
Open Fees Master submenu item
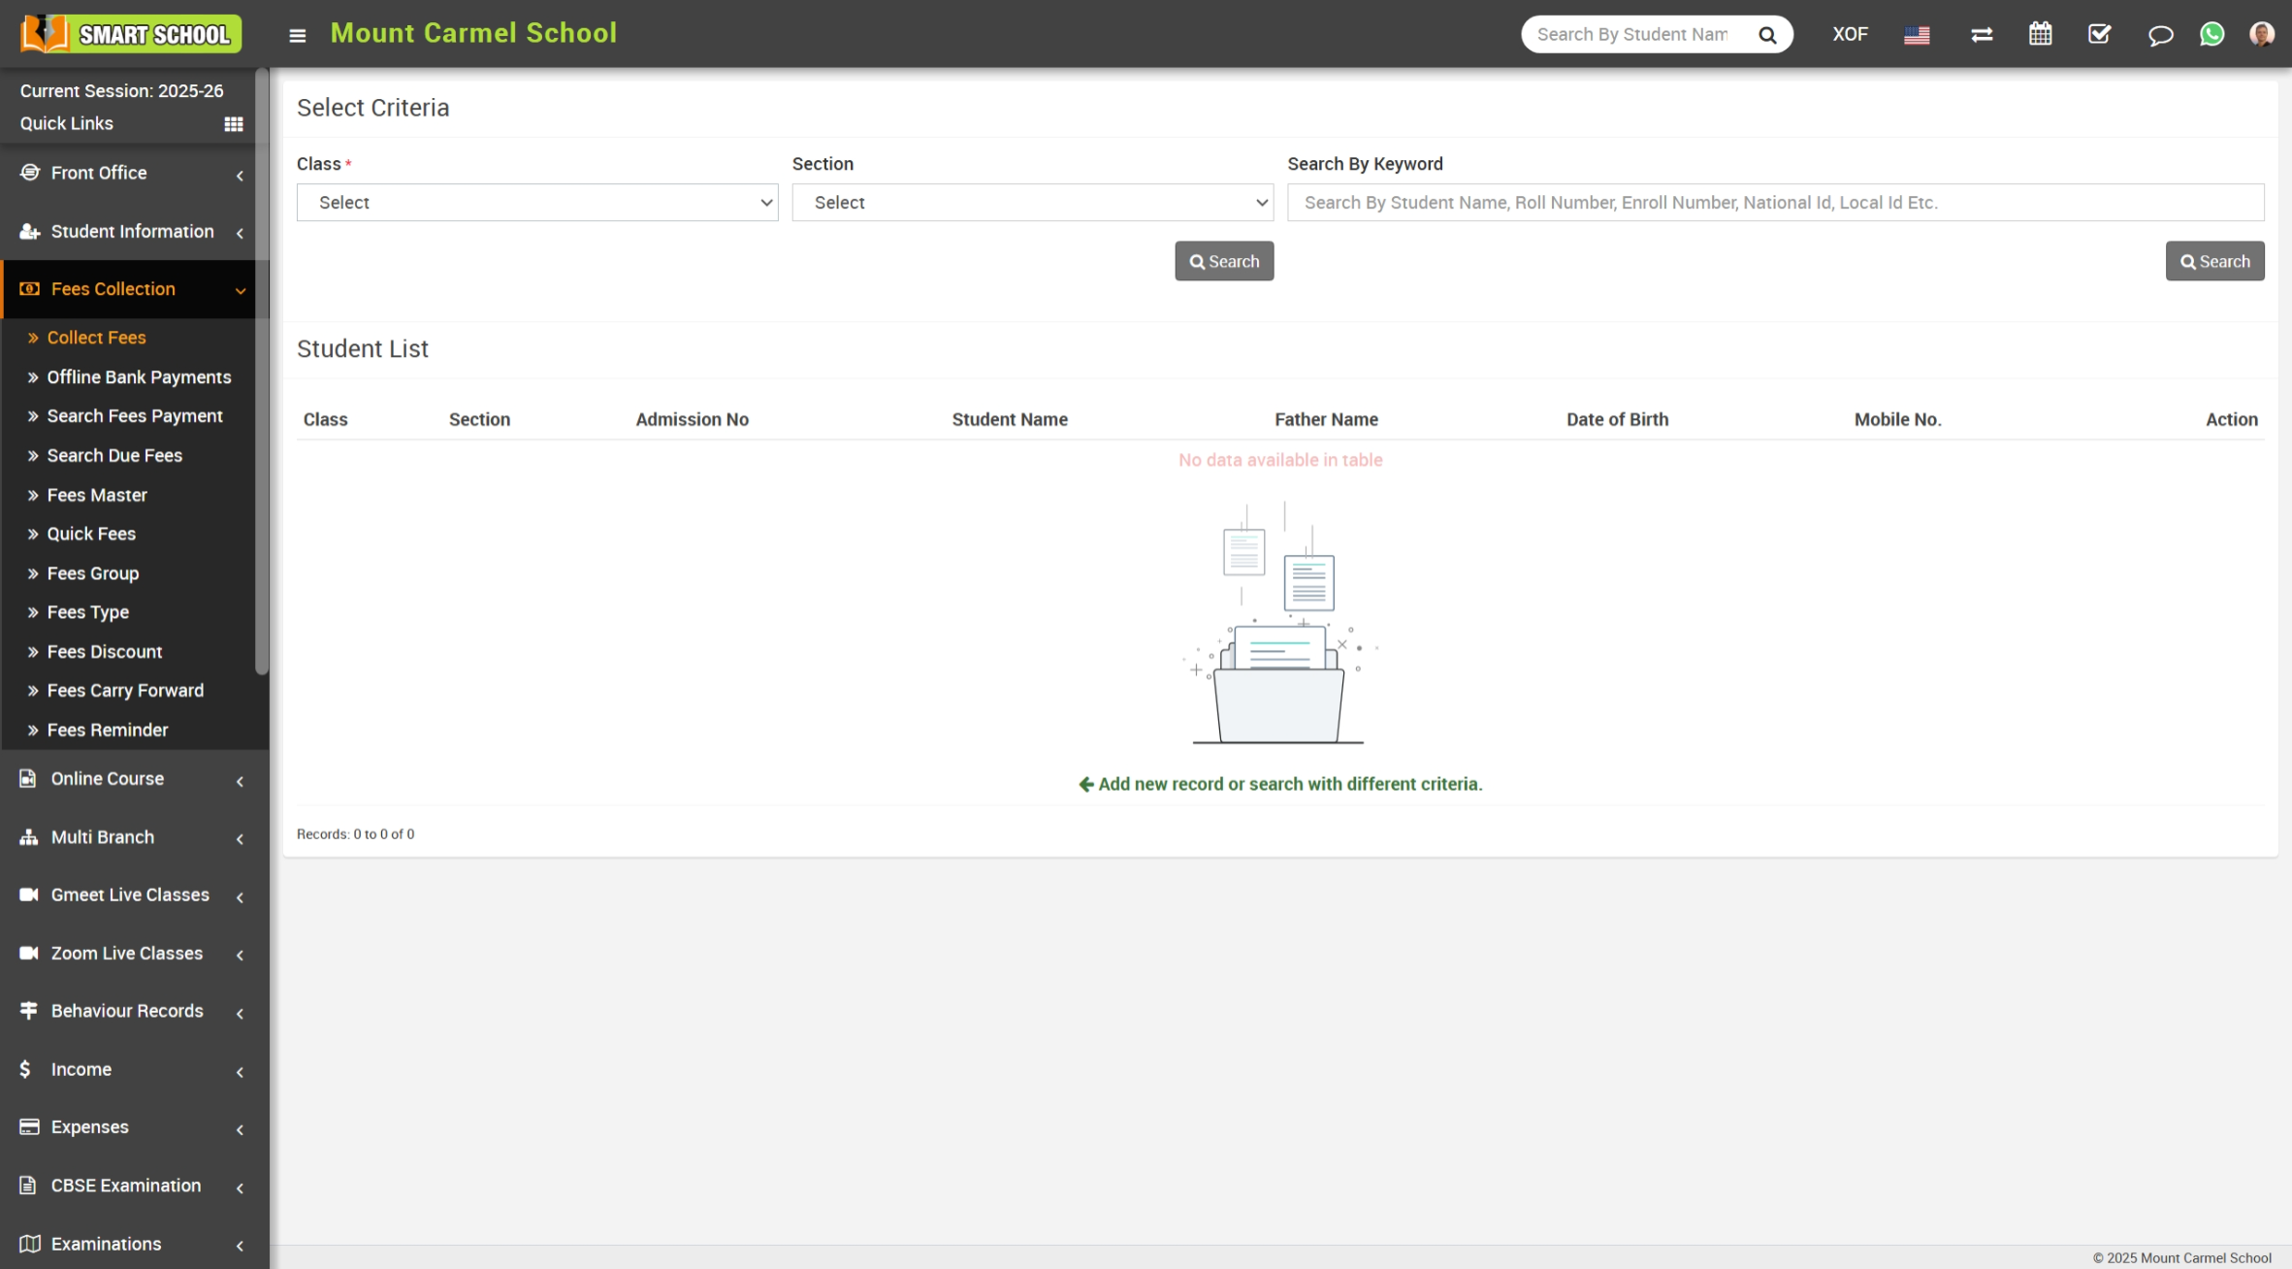pyautogui.click(x=97, y=495)
